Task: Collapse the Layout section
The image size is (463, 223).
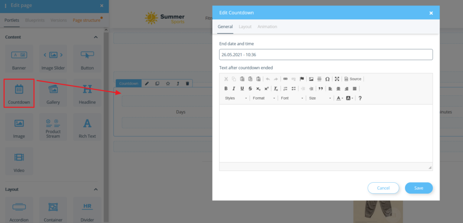Action: pyautogui.click(x=96, y=190)
